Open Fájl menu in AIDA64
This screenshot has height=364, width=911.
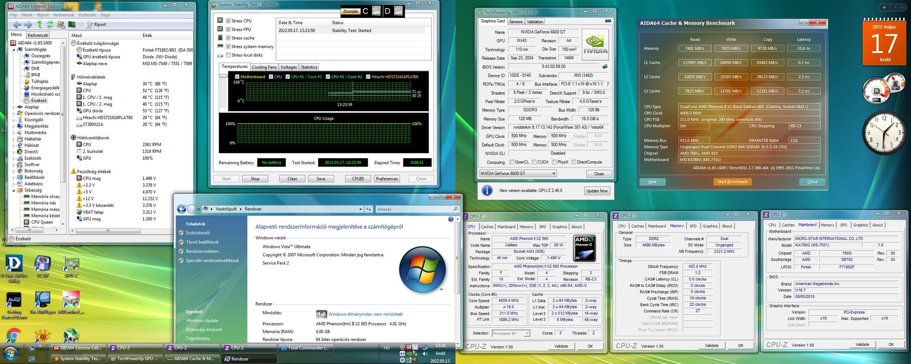point(13,15)
